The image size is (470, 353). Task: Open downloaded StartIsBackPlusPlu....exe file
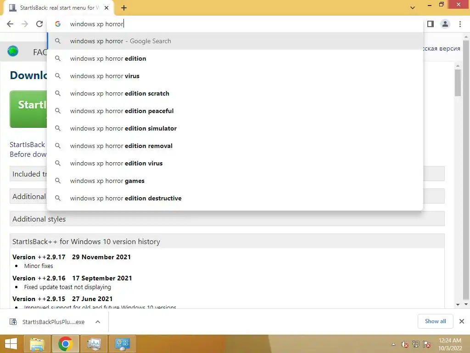pyautogui.click(x=53, y=322)
